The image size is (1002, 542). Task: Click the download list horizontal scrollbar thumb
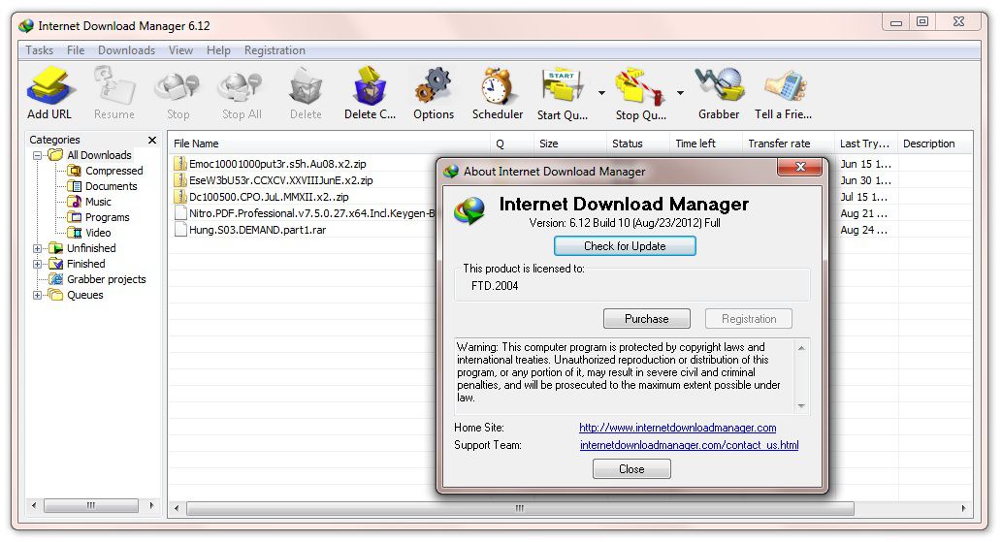[520, 508]
